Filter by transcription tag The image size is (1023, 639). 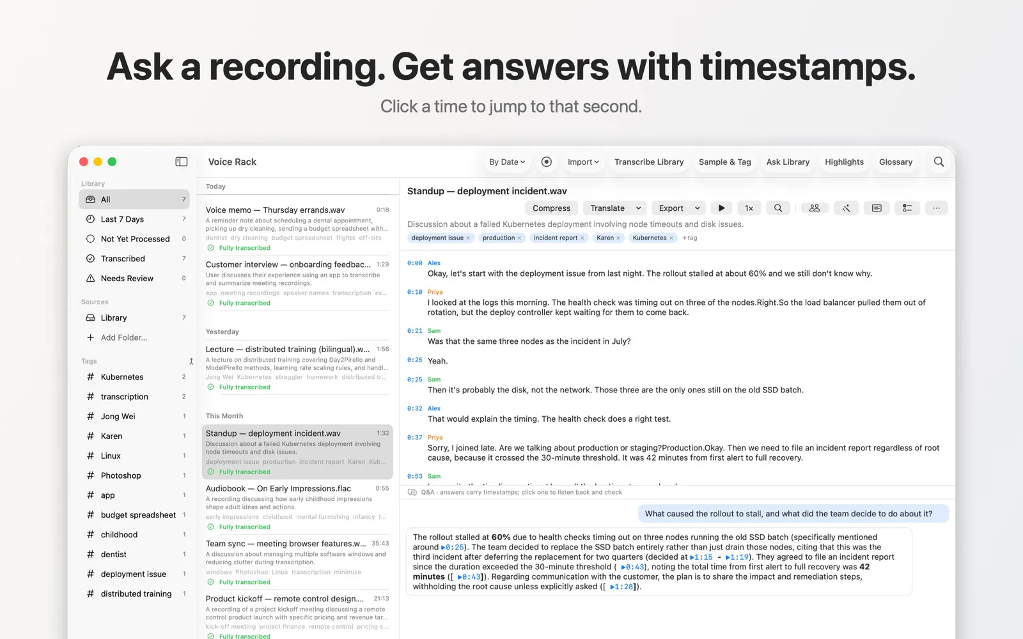134,397
